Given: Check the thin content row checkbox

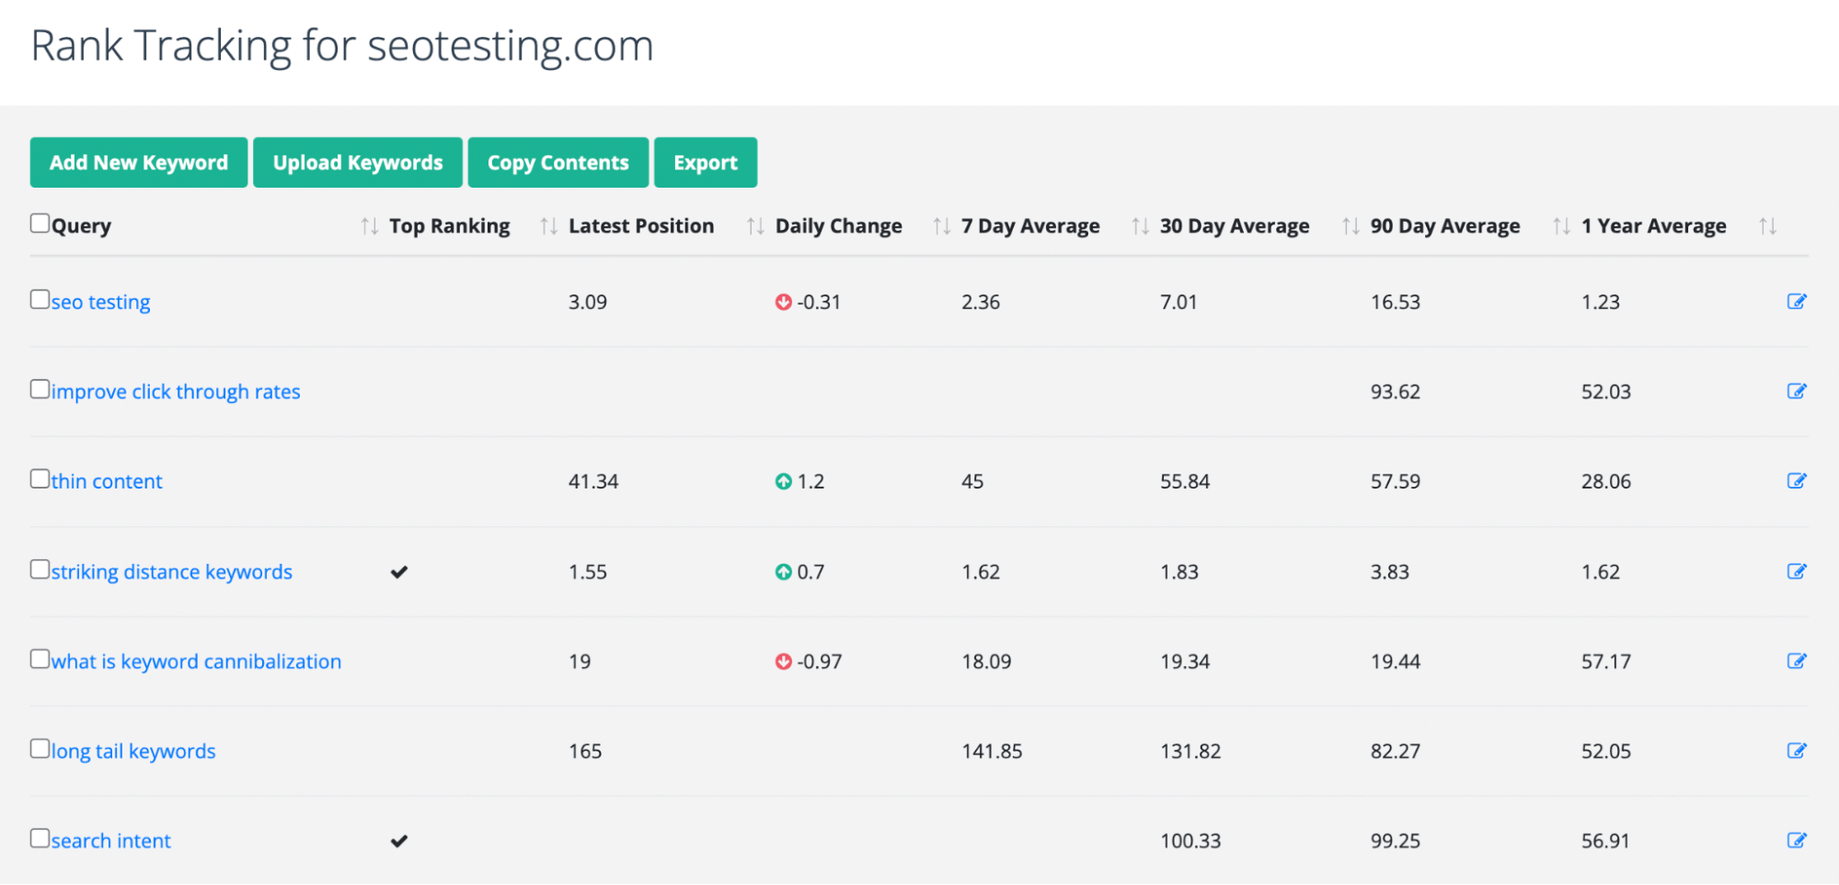Looking at the screenshot, I should point(40,478).
